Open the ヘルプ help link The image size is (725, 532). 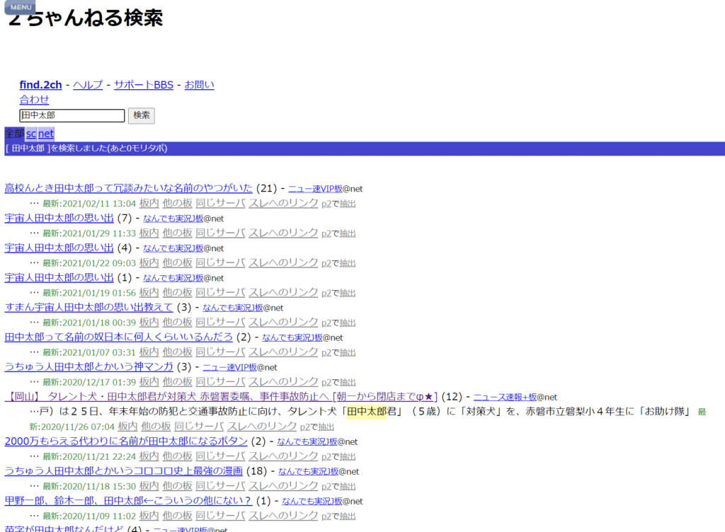[x=88, y=84]
